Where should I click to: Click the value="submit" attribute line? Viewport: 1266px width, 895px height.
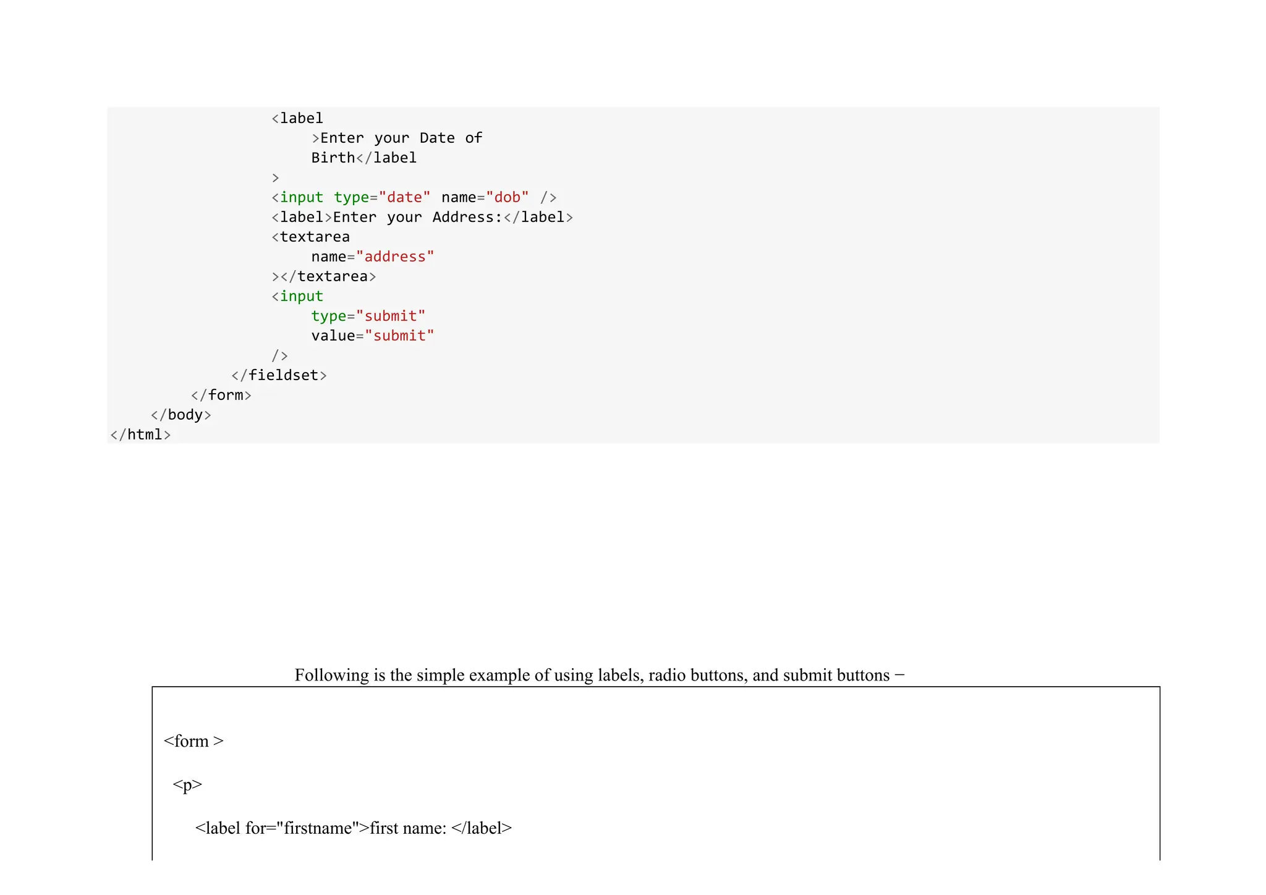pos(373,336)
